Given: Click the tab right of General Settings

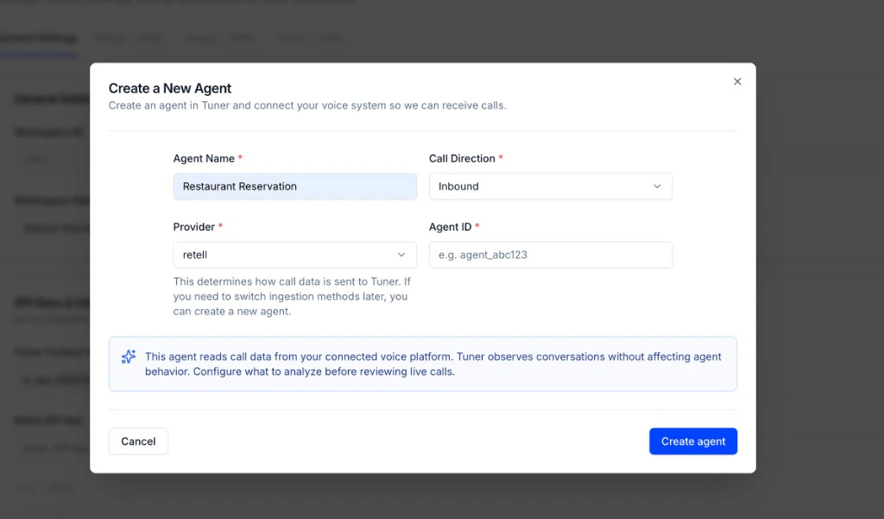Looking at the screenshot, I should pos(110,38).
